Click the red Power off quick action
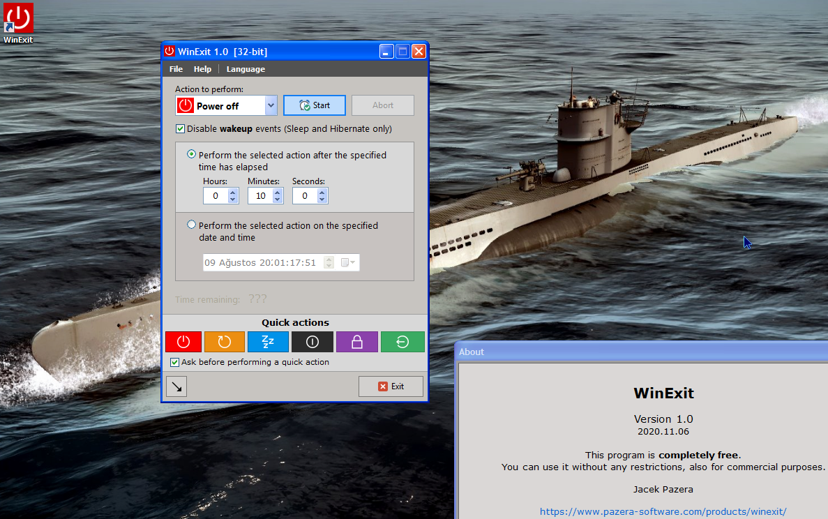The height and width of the screenshot is (519, 828). pyautogui.click(x=183, y=342)
